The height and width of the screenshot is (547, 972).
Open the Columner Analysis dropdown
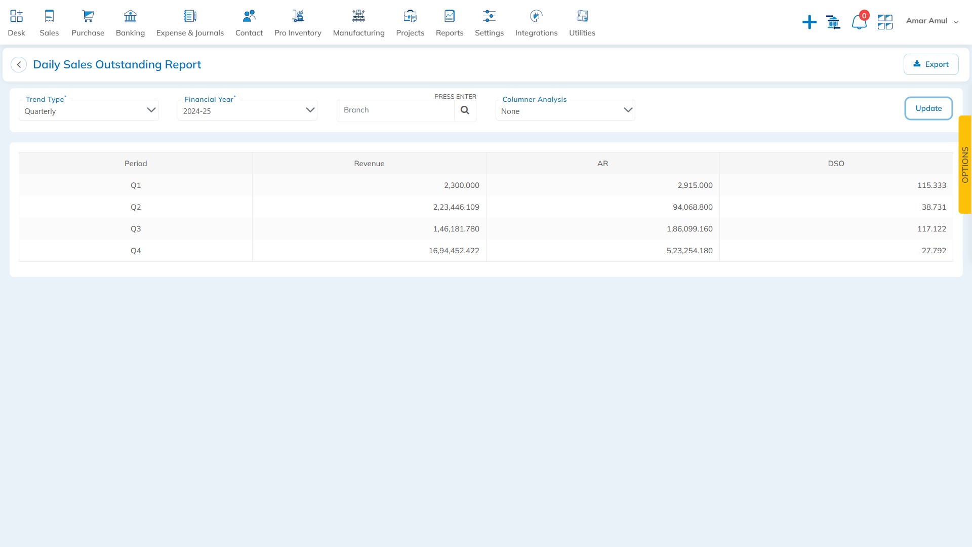(x=565, y=110)
